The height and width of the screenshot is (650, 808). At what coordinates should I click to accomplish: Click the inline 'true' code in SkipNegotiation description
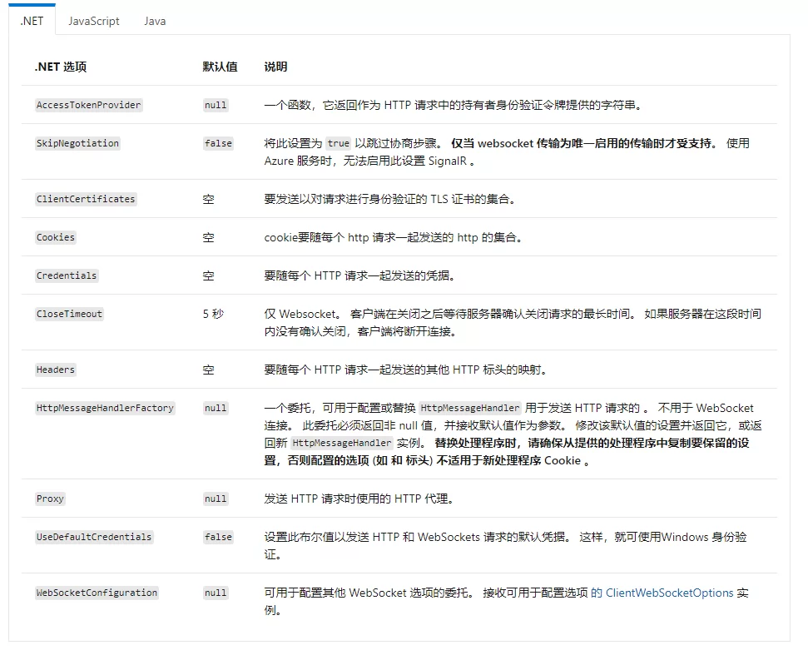coord(339,143)
